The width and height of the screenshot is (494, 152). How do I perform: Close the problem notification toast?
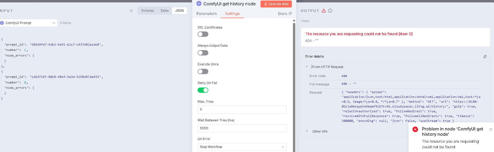(491, 129)
